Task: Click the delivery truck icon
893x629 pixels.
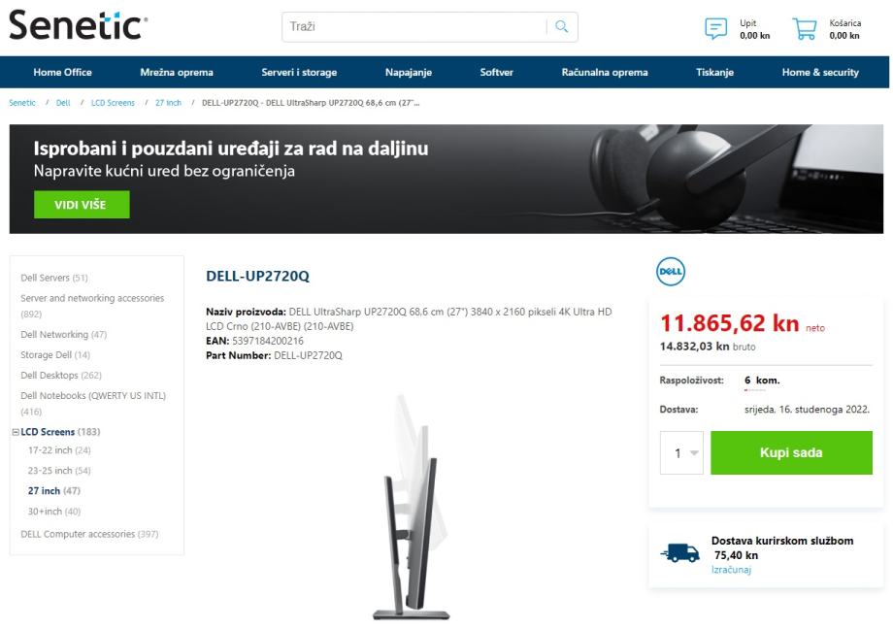Action: [x=680, y=552]
